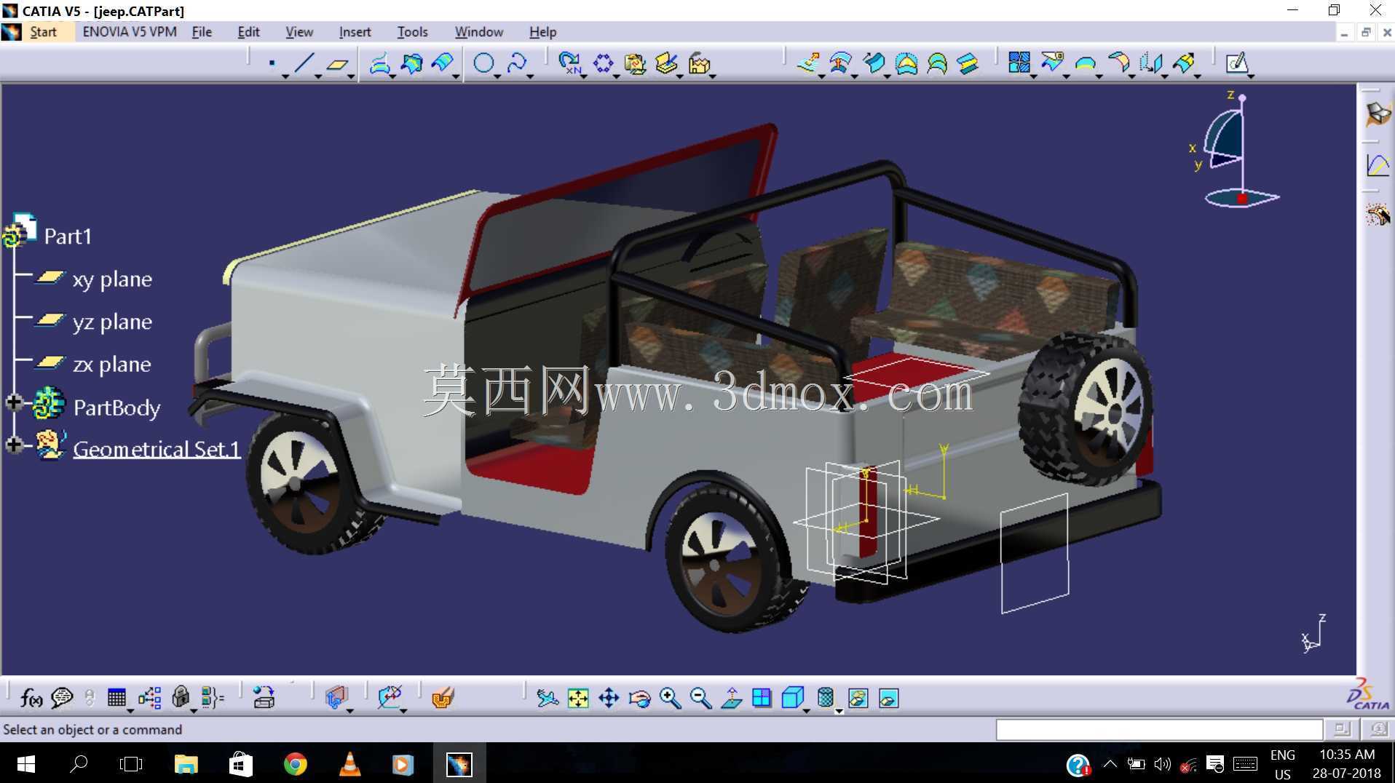Click the command line input field
The height and width of the screenshot is (783, 1395).
coord(1159,729)
